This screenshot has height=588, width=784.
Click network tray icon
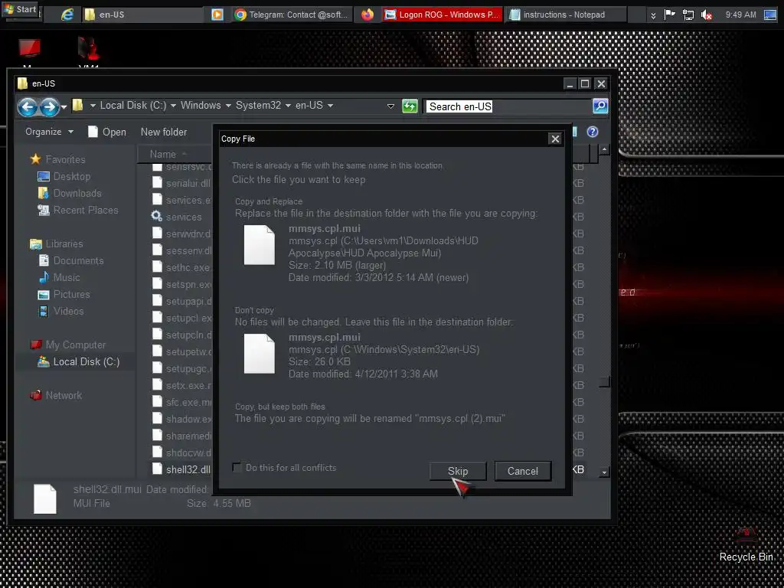click(688, 15)
